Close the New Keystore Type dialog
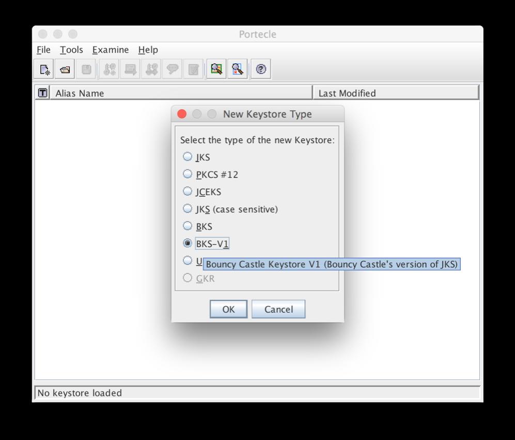Viewport: 515px width, 440px height. [182, 114]
